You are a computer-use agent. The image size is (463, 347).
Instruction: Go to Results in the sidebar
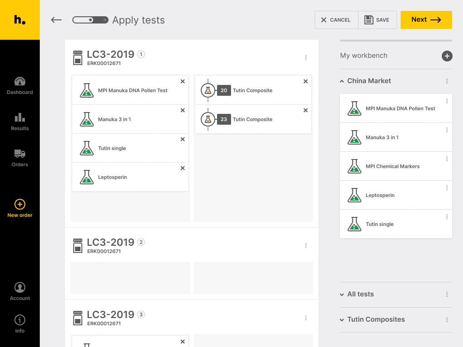click(20, 122)
